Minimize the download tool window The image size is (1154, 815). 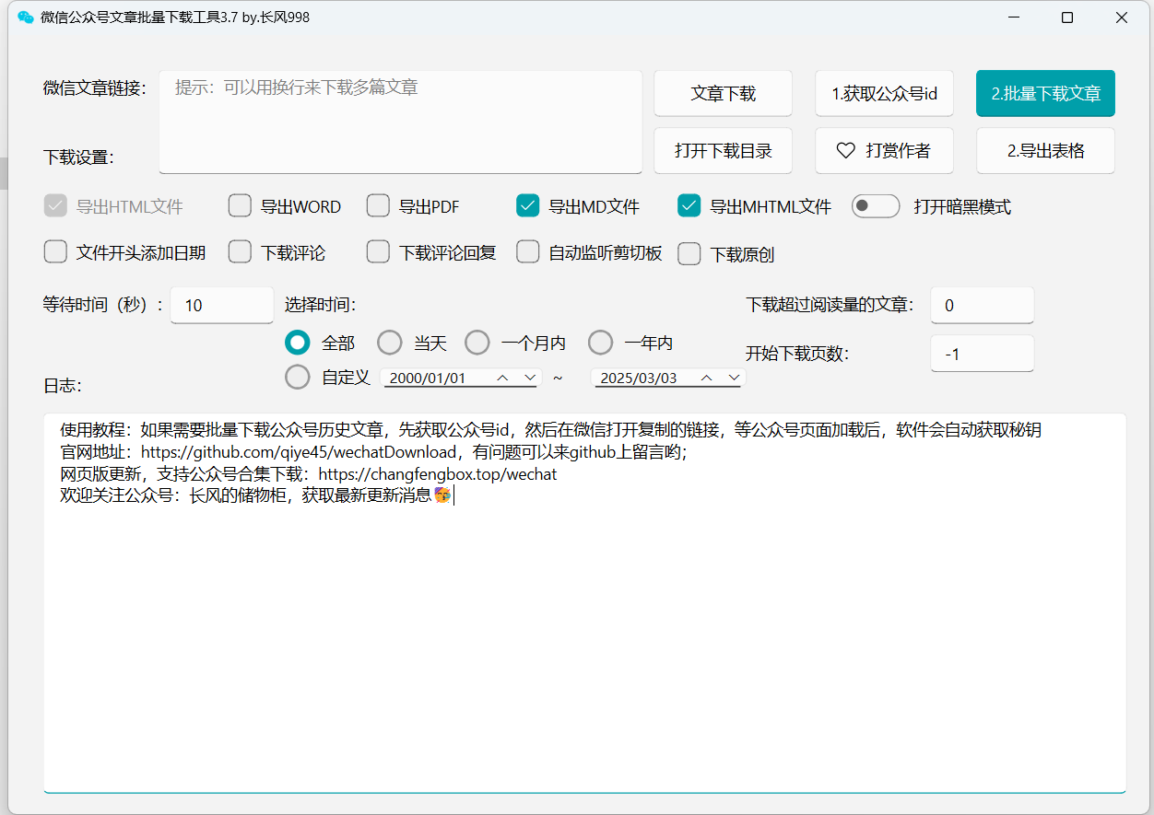click(1013, 17)
